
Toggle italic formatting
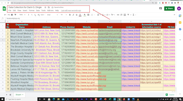coord(73,15)
